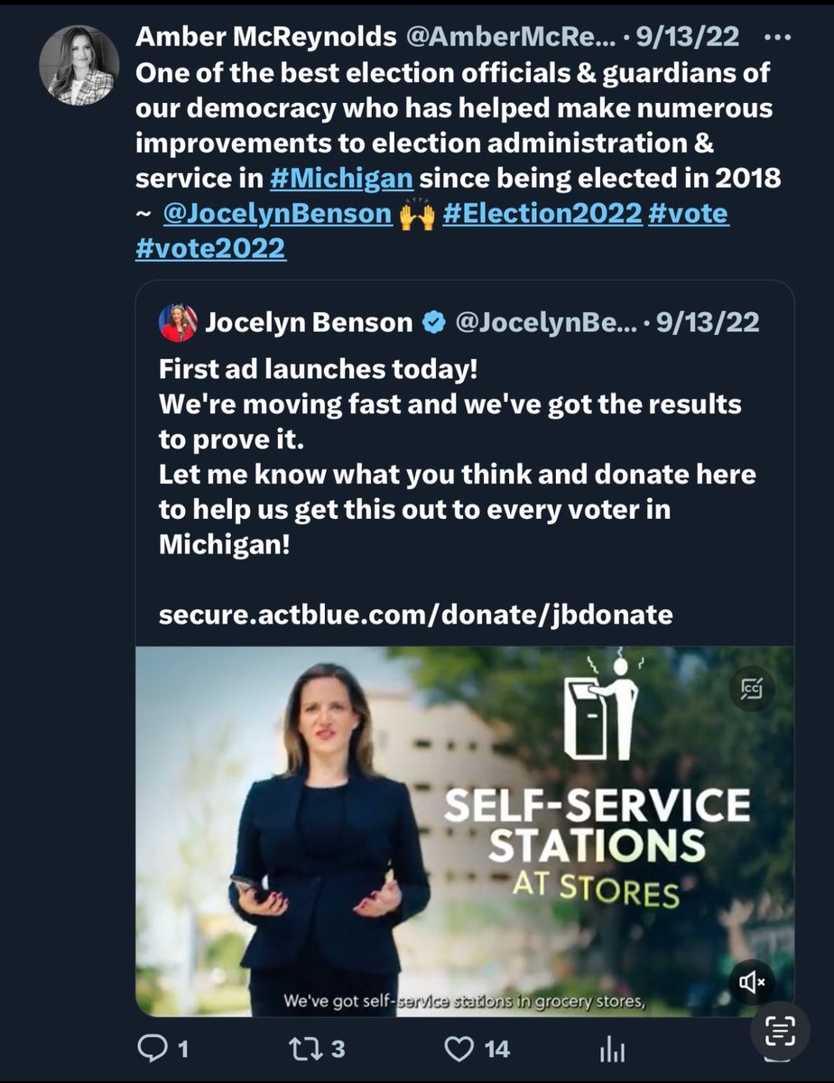Viewport: 834px width, 1083px height.
Task: Tap the scan text icon
Action: (x=780, y=1030)
